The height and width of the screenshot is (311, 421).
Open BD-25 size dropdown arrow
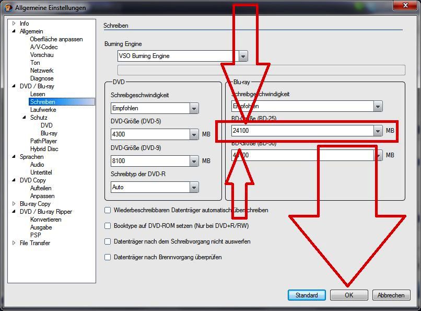point(378,131)
